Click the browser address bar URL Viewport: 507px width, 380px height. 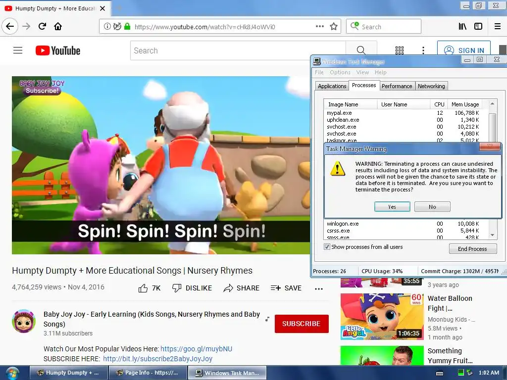pos(204,27)
